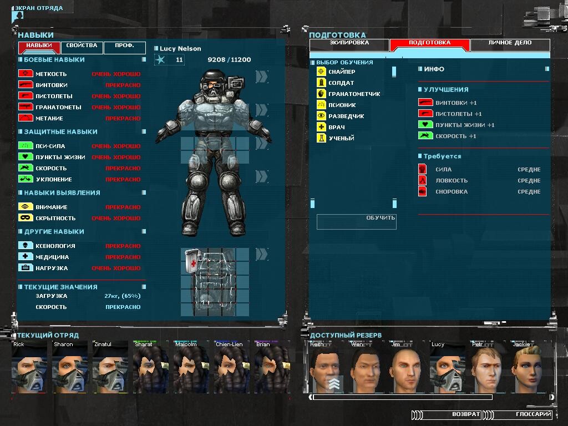Click the Возврат button

coord(448,414)
